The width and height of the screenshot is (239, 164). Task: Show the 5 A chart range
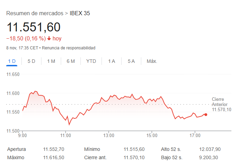click(x=131, y=61)
